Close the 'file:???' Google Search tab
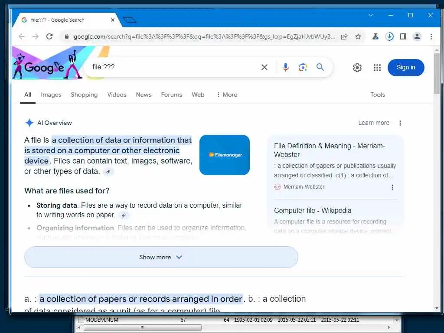Screen dimensions: 444x333 point(112,20)
